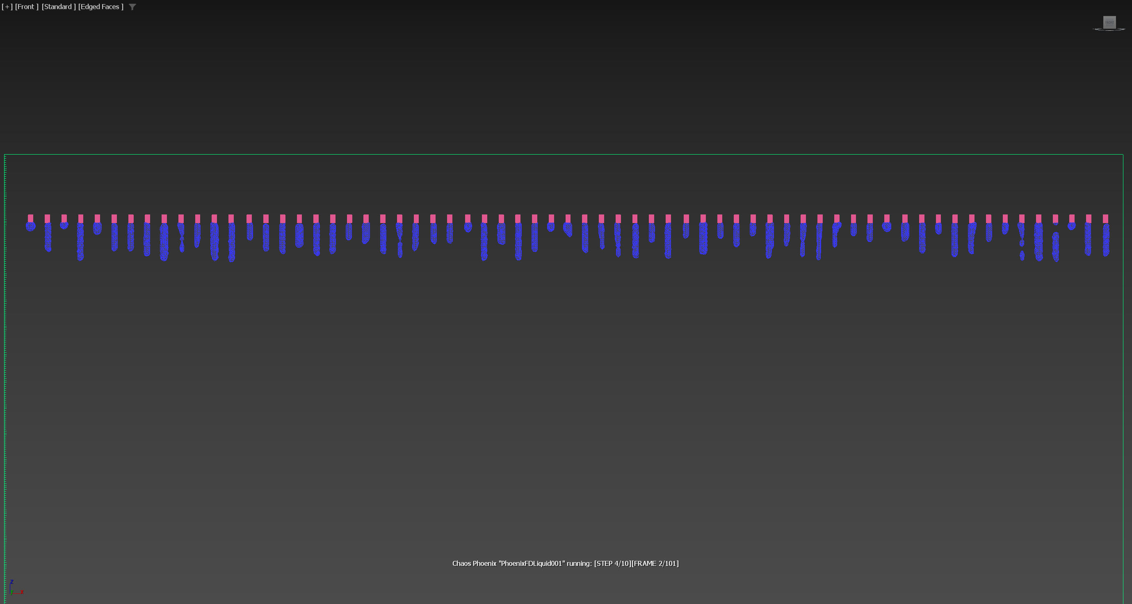The height and width of the screenshot is (604, 1132).
Task: Click the viewport filter funnel icon
Action: tap(132, 7)
